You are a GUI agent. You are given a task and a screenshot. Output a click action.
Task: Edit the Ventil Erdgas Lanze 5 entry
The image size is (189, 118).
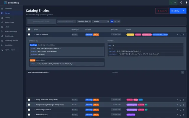click(177, 110)
